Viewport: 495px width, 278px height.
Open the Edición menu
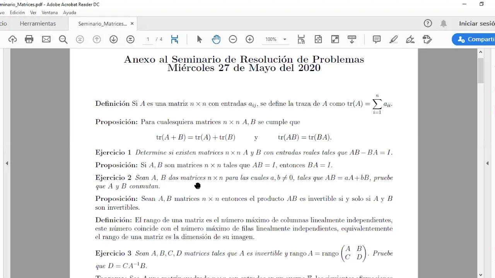(x=17, y=12)
